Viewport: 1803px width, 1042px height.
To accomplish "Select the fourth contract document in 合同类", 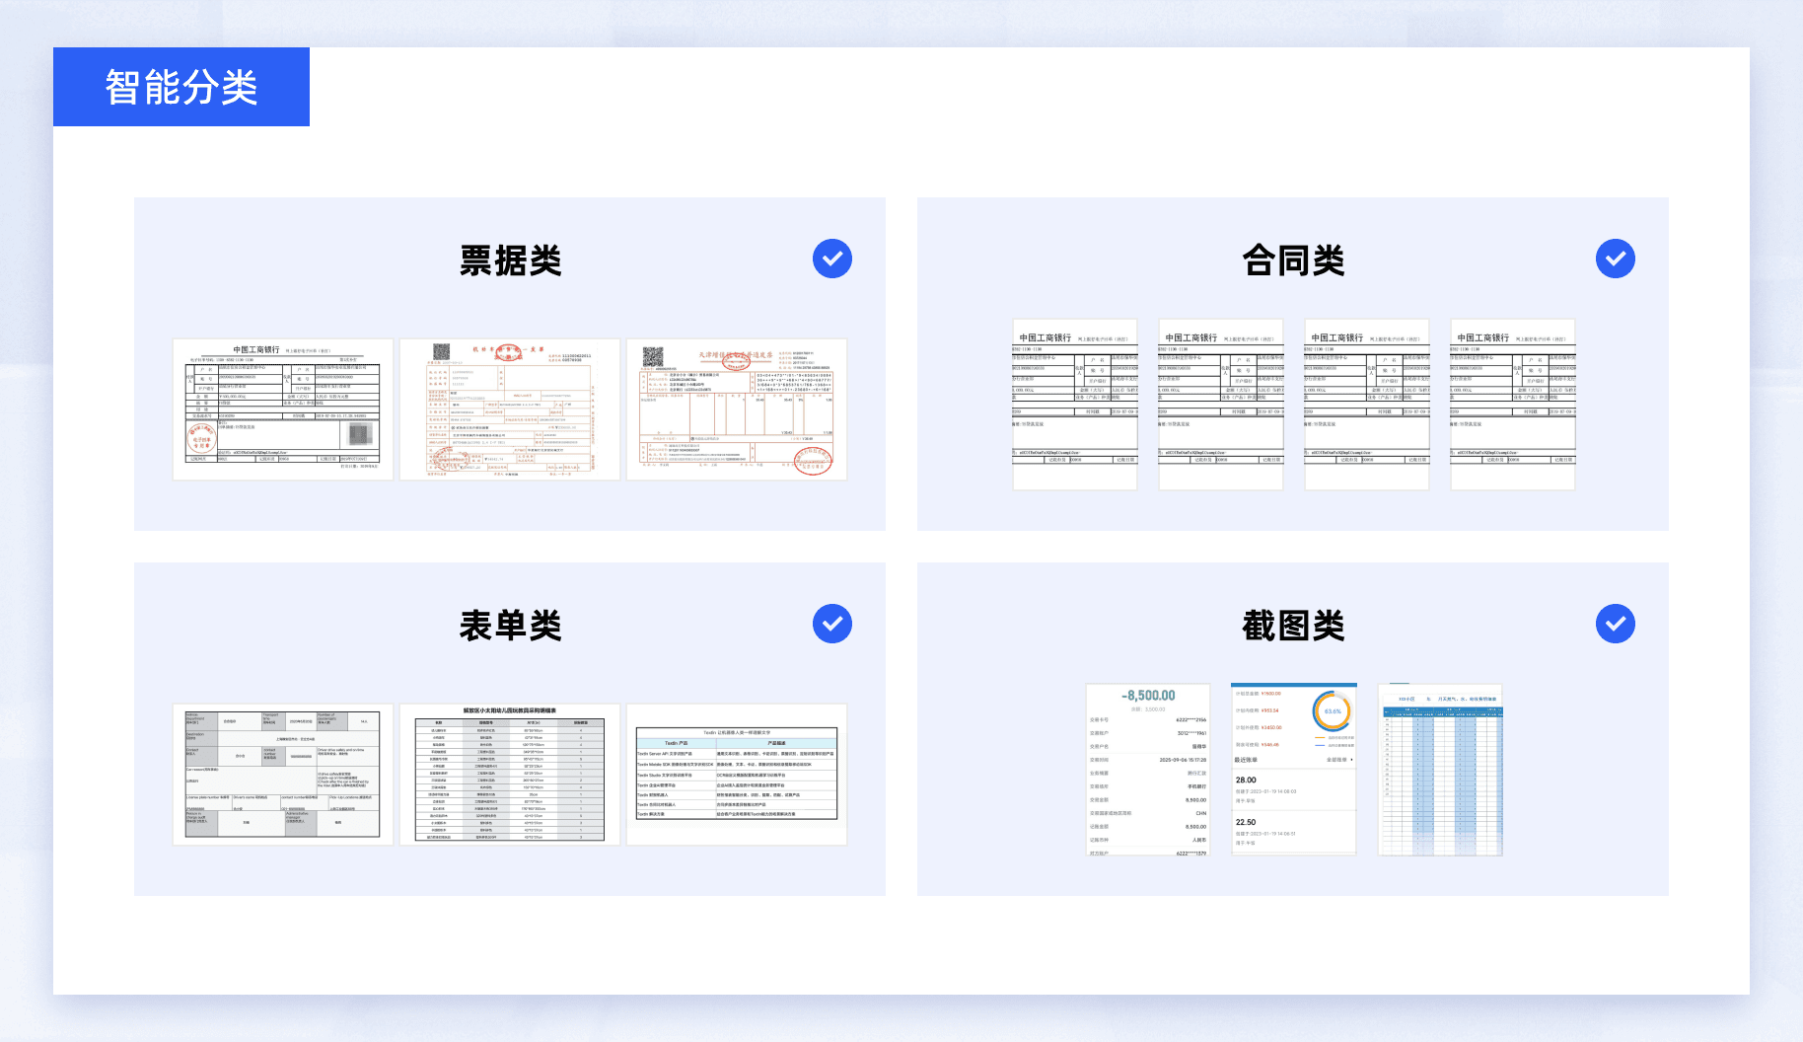I will tap(1512, 405).
